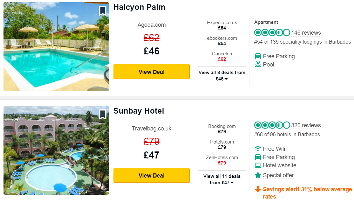Click the Free Parking car icon for Halcyon Palm
This screenshot has height=203, width=354.
coord(258,56)
